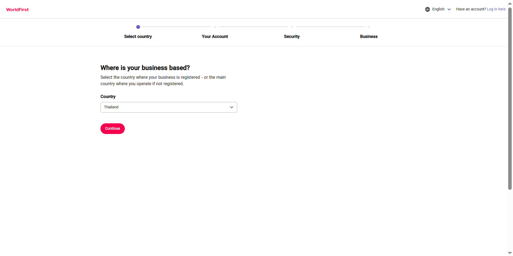Open the English language selector
This screenshot has height=256, width=513.
tap(438, 9)
